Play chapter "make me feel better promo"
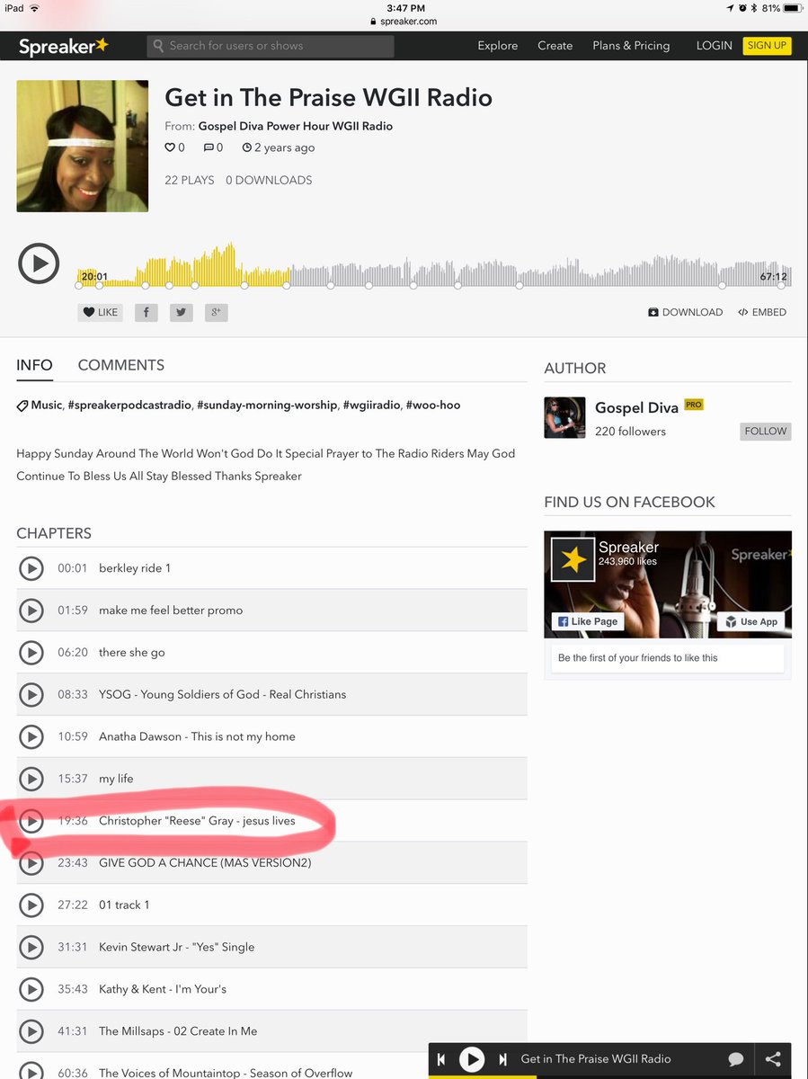The image size is (808, 1079). (31, 611)
